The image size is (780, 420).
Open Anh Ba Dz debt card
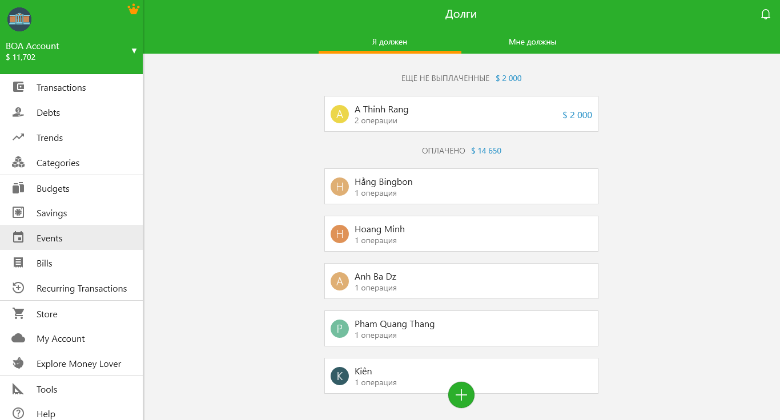(461, 281)
